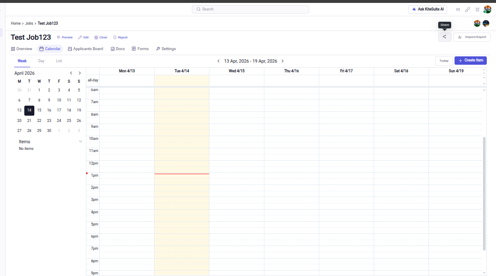This screenshot has width=496, height=276.
Task: Click Sat 4/18 column header
Action: pyautogui.click(x=401, y=71)
